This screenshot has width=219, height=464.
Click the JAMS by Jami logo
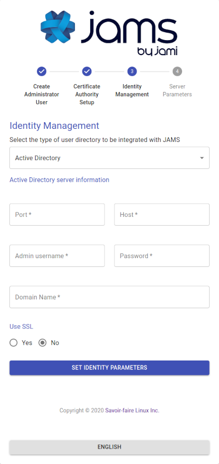109,33
